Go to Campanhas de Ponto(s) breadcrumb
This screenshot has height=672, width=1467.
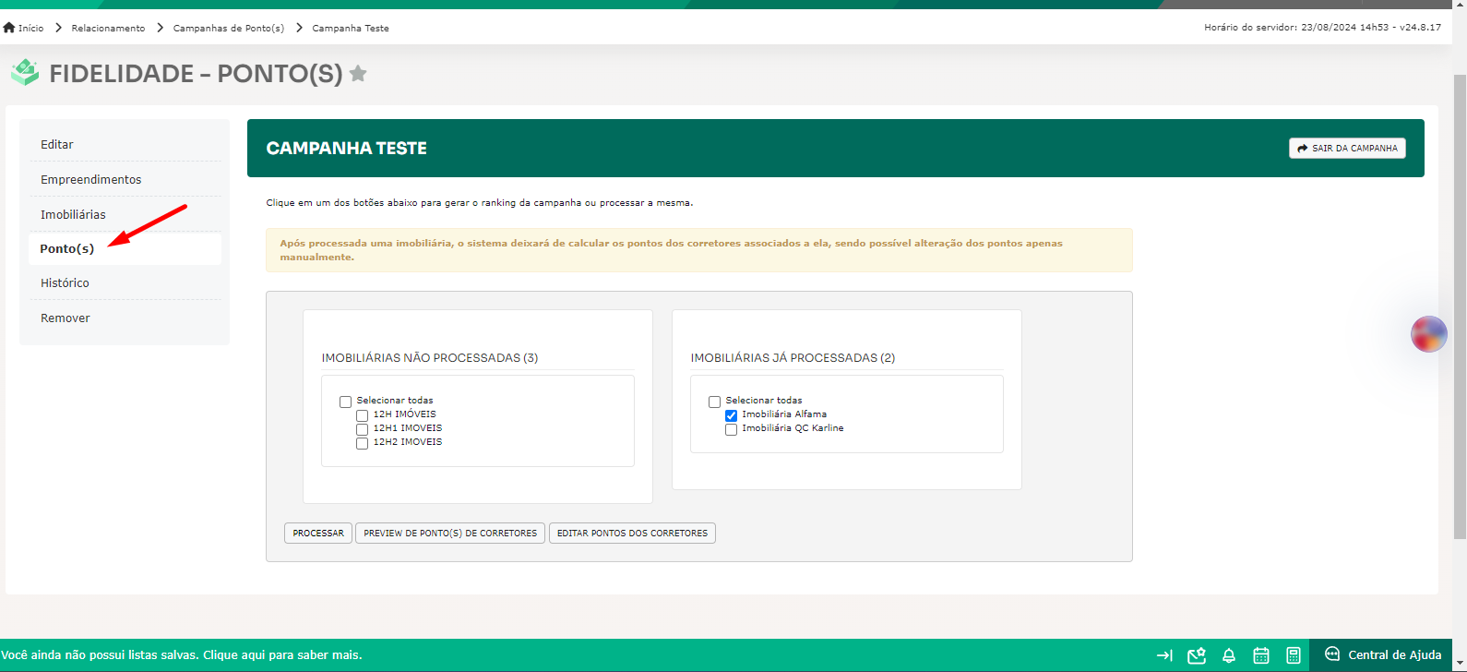[229, 28]
